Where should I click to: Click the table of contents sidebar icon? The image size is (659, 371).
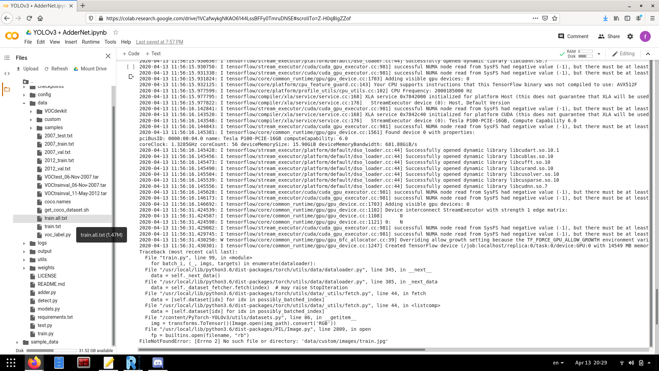pyautogui.click(x=7, y=58)
